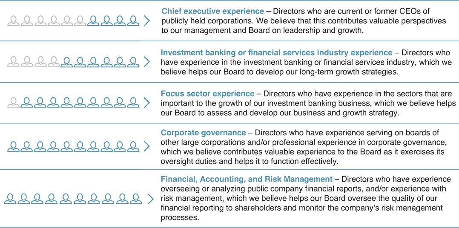The width and height of the screenshot is (459, 228).
Task: Open the Chief executive experience heading
Action: click(212, 11)
